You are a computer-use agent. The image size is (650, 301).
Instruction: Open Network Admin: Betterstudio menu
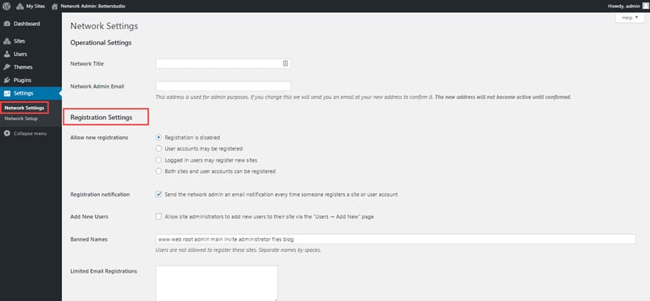89,6
